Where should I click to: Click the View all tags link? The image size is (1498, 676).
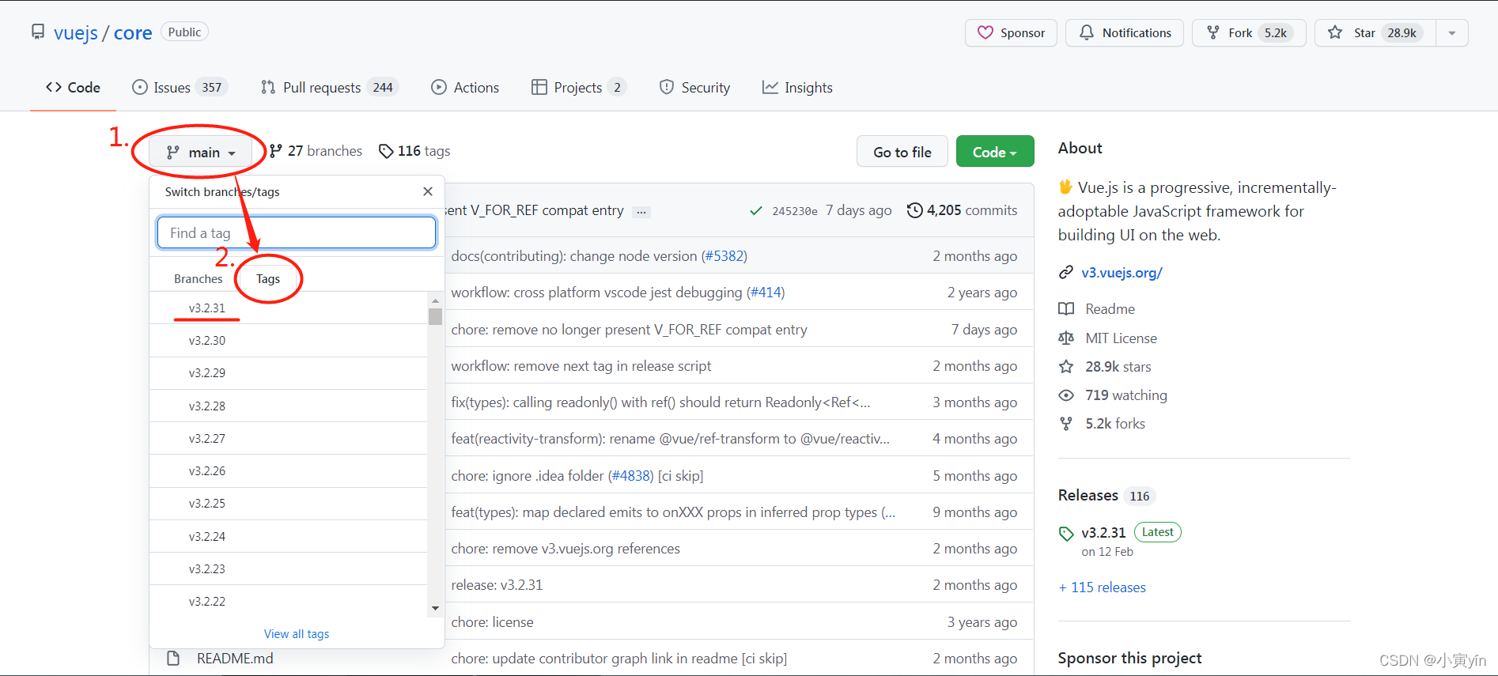(x=297, y=634)
